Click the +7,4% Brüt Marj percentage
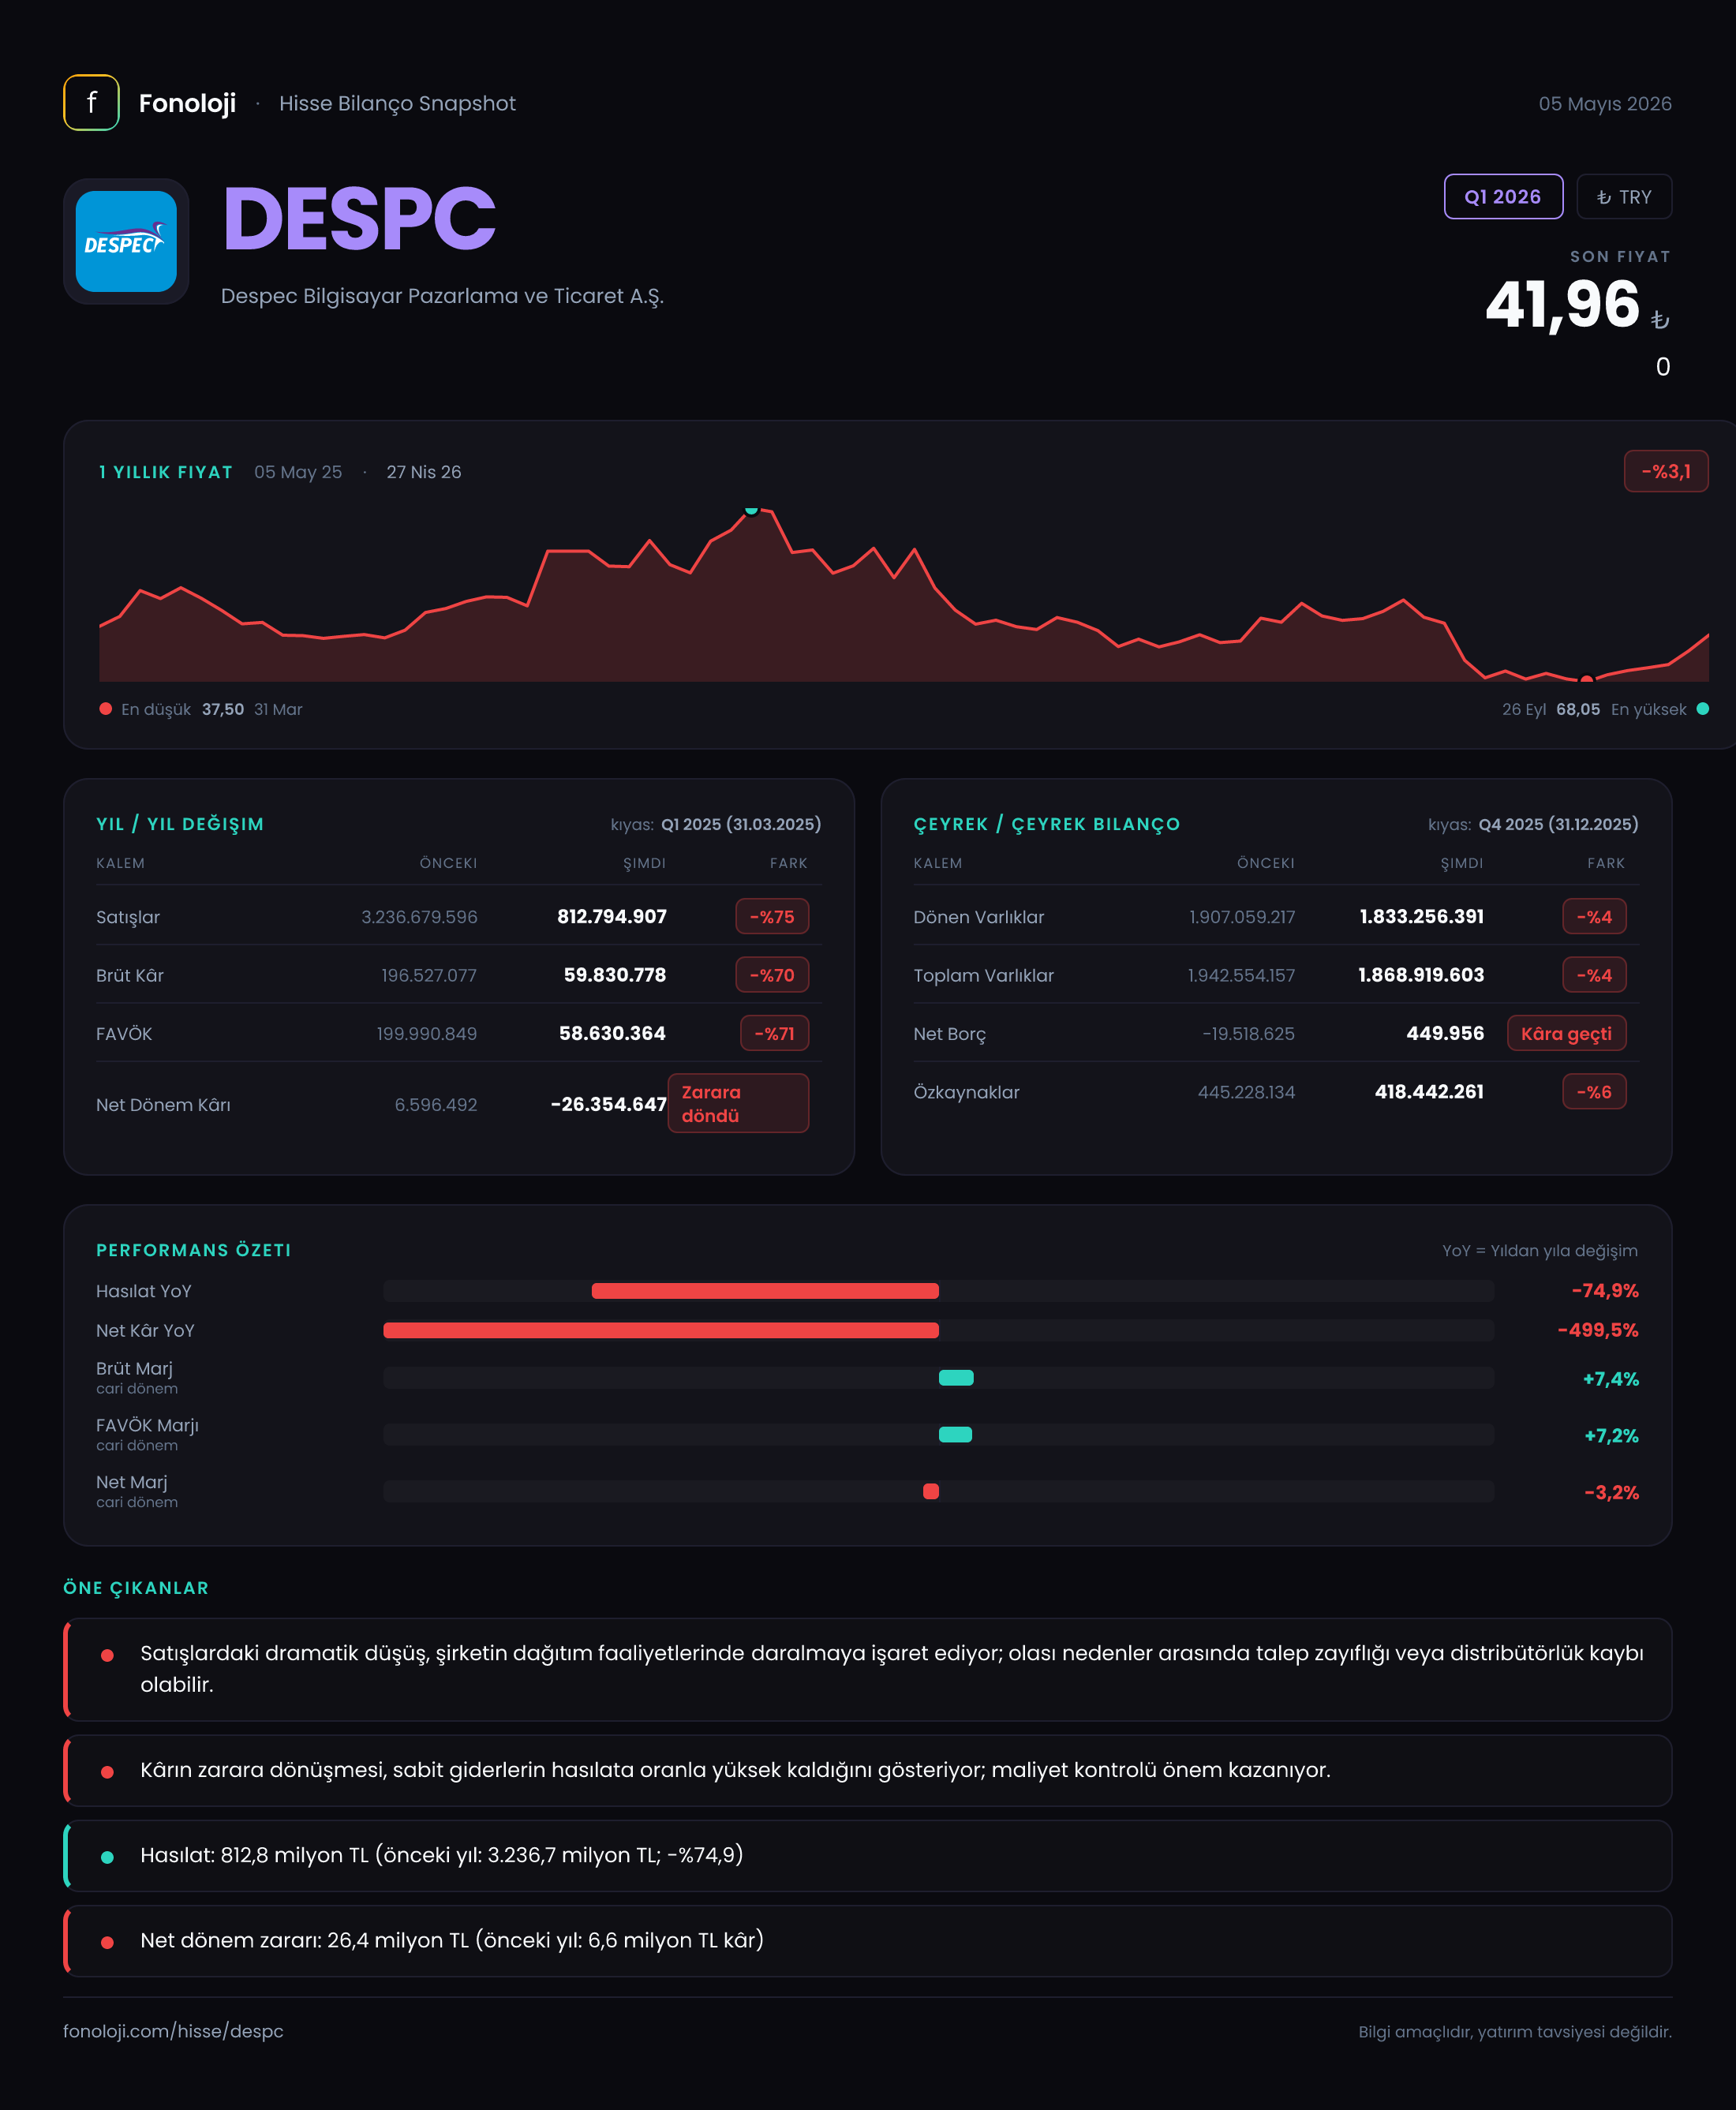This screenshot has width=1736, height=2110. pos(1610,1379)
